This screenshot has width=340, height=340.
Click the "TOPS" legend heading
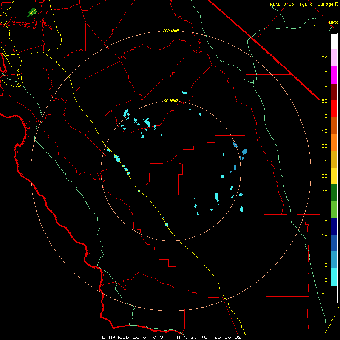click(332, 22)
